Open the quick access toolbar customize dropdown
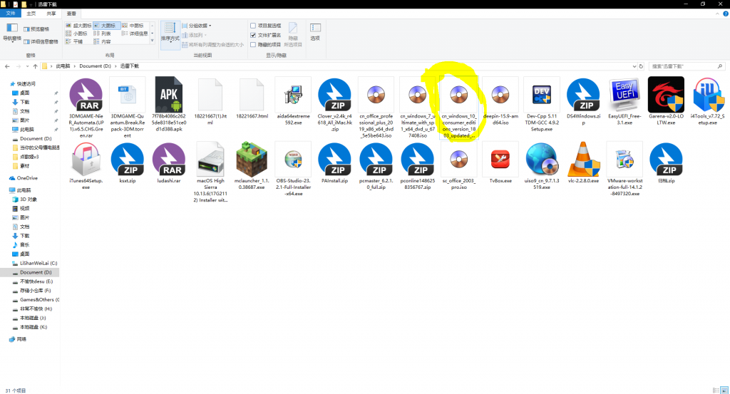This screenshot has width=730, height=394. pyautogui.click(x=31, y=4)
